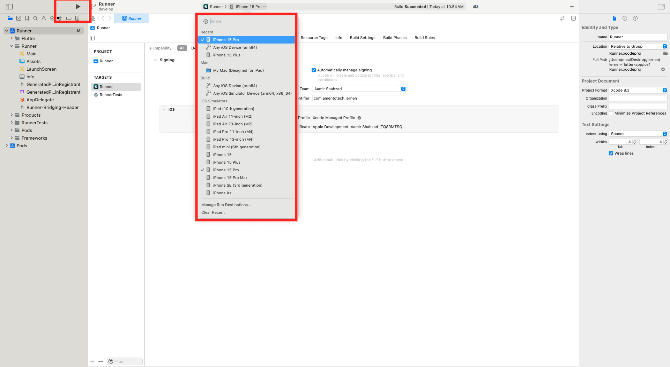Click the destination Filter field
Viewport: 670px width, 367px height.
click(246, 22)
